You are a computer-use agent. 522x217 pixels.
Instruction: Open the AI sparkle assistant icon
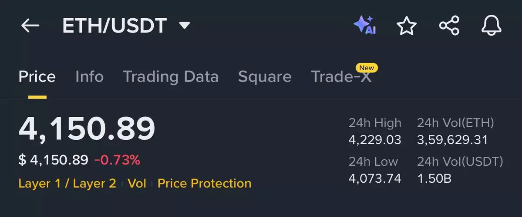[x=364, y=26]
